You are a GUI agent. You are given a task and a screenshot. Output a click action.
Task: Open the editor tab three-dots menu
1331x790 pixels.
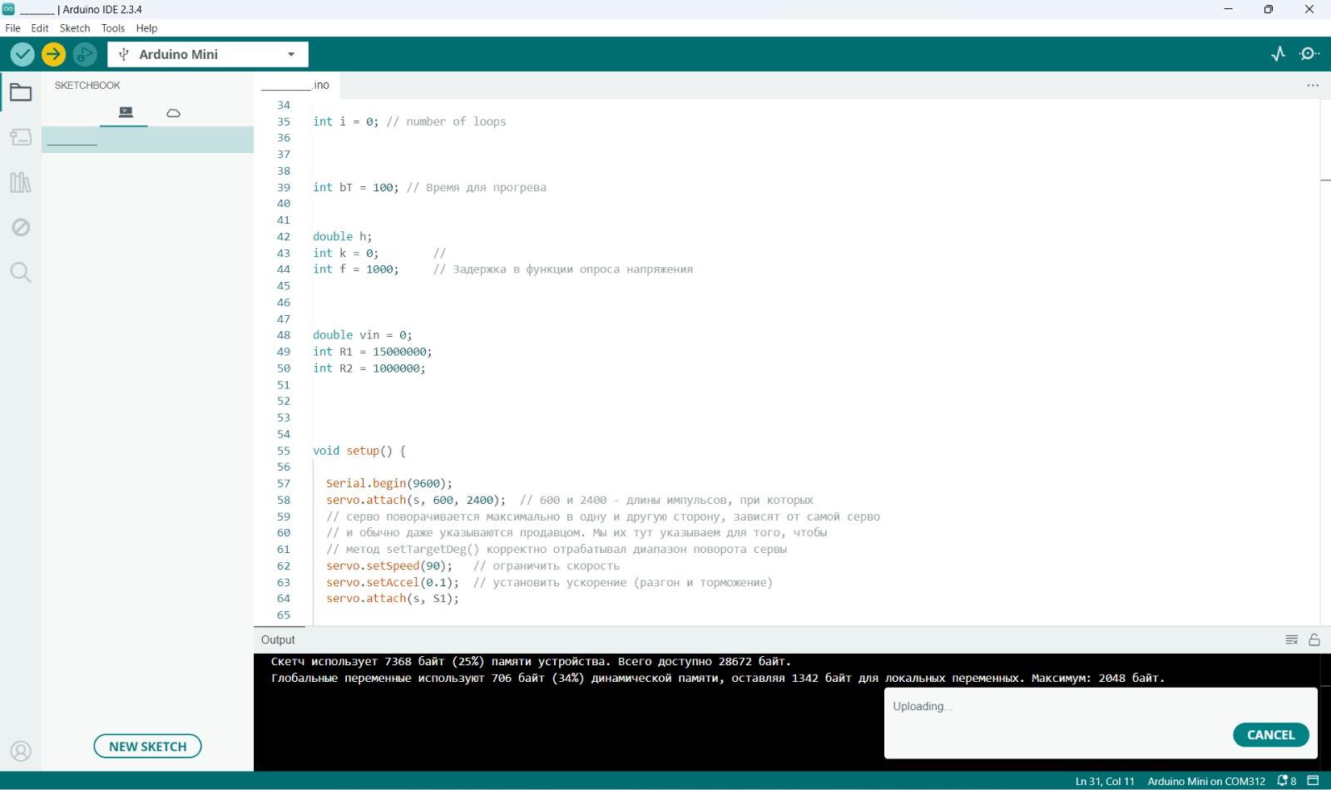1313,85
